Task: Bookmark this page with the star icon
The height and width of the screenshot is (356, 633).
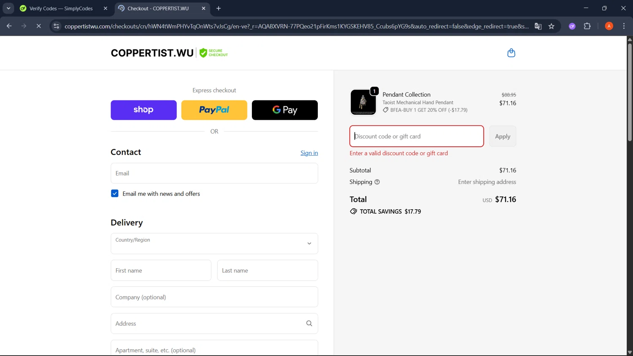Action: click(x=551, y=26)
